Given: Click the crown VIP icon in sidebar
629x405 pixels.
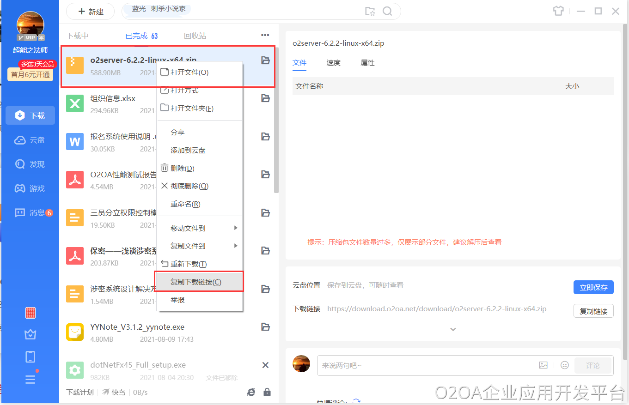Looking at the screenshot, I should (31, 335).
